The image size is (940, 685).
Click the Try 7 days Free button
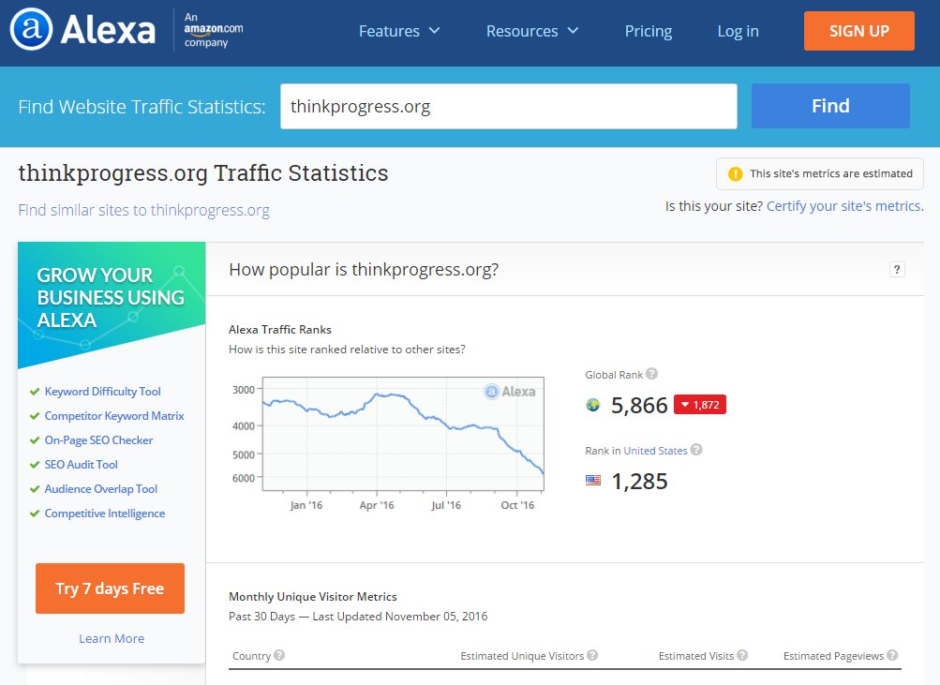(x=110, y=588)
